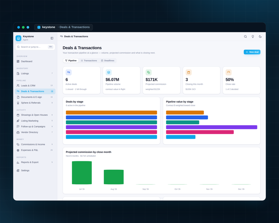Click the Listing Marketing rocket icon
Image resolution: width=279 pixels, height=223 pixels.
pos(18,121)
